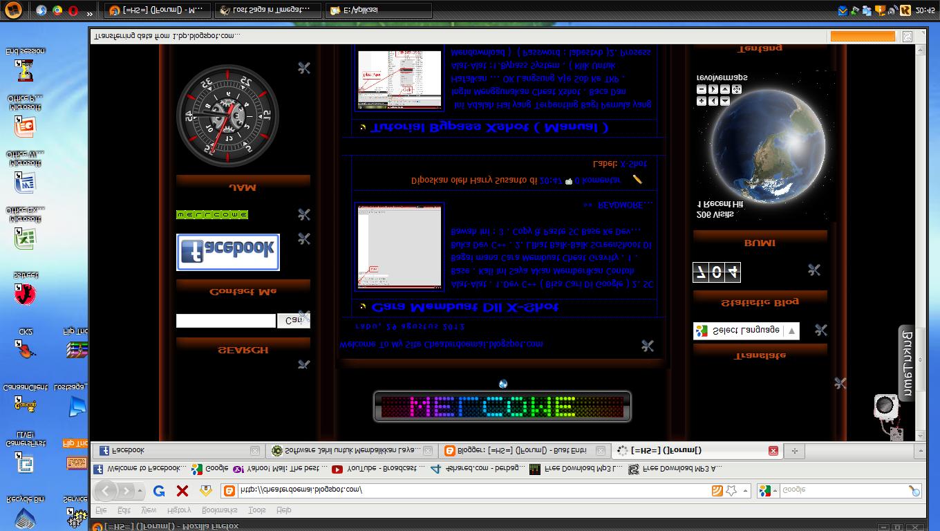Open a new tab with the plus button
940x531 pixels.
794,451
